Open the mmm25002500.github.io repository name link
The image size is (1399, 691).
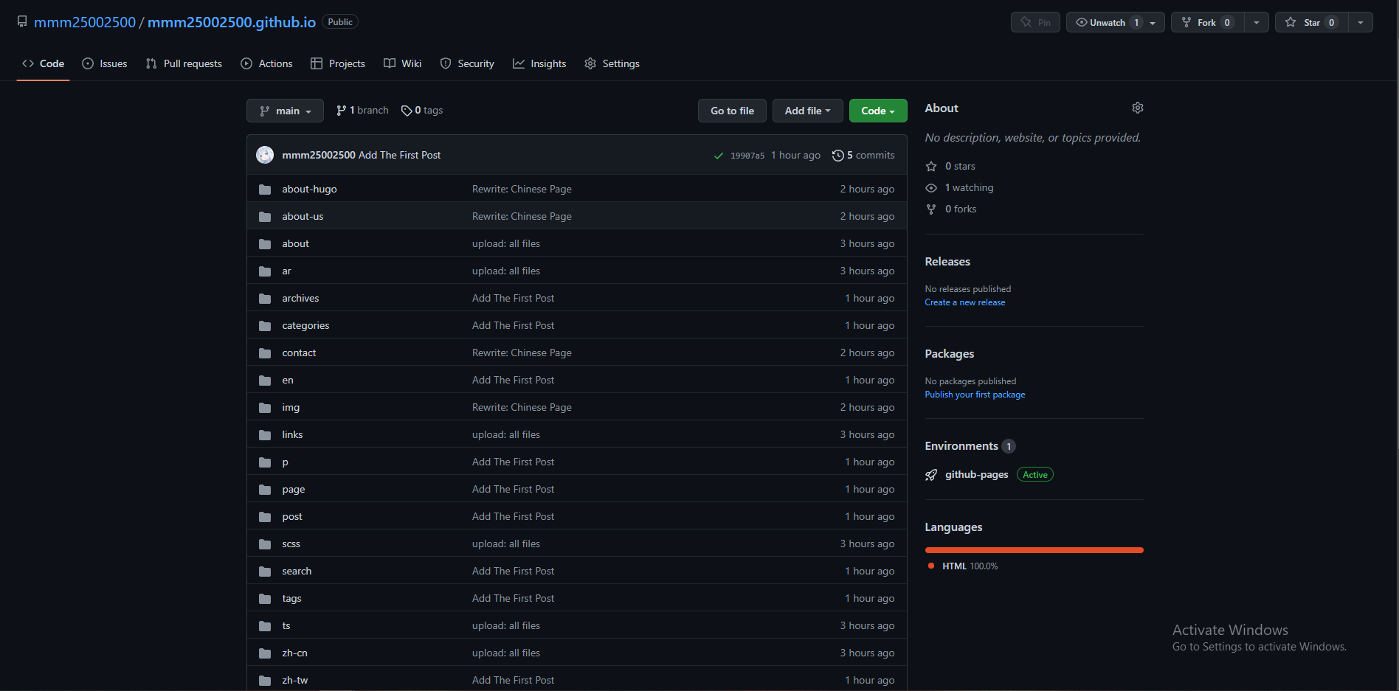[x=232, y=22]
